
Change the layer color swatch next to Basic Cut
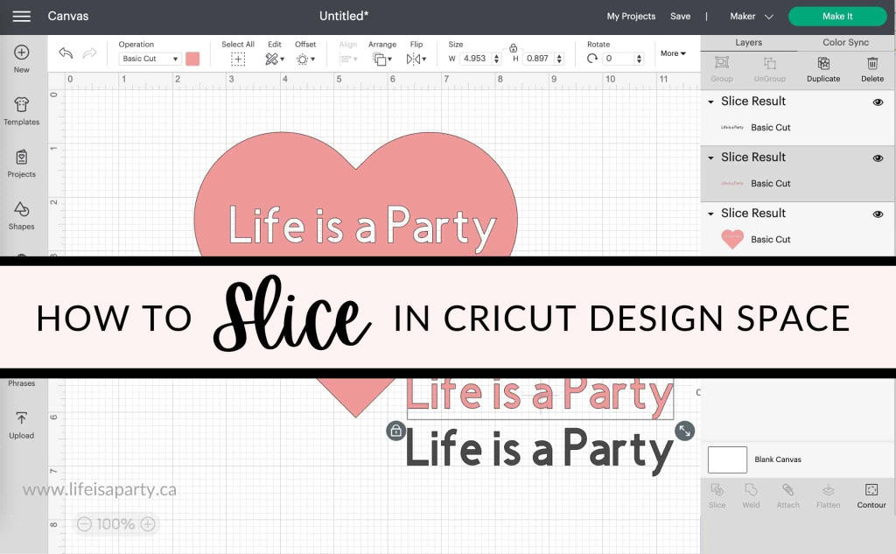pyautogui.click(x=193, y=59)
